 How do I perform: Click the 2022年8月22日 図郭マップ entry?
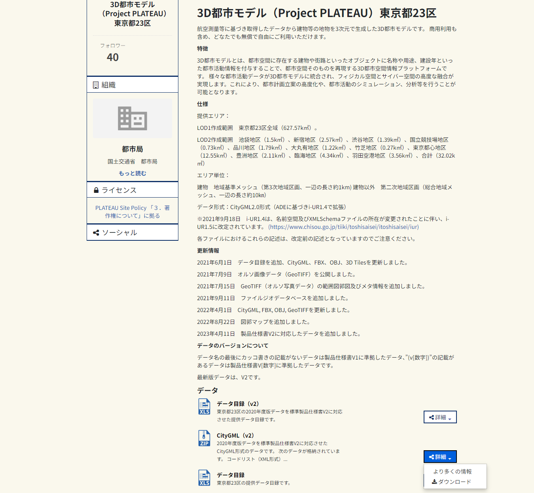(x=255, y=322)
